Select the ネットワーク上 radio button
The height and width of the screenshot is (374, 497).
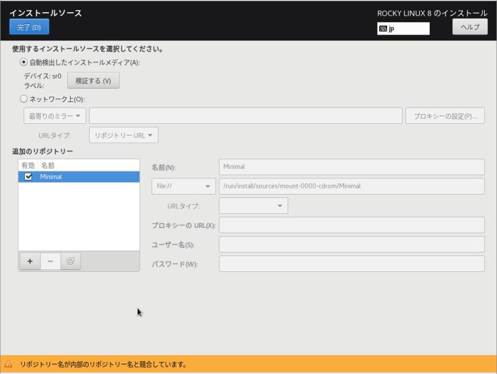pyautogui.click(x=24, y=98)
